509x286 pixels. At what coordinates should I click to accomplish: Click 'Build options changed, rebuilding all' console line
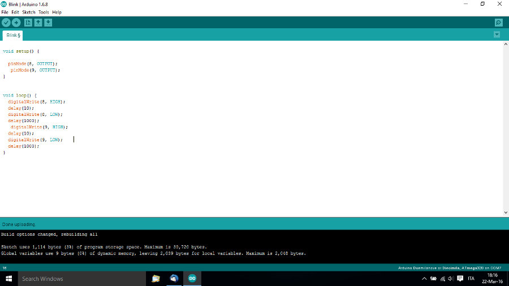(49, 234)
